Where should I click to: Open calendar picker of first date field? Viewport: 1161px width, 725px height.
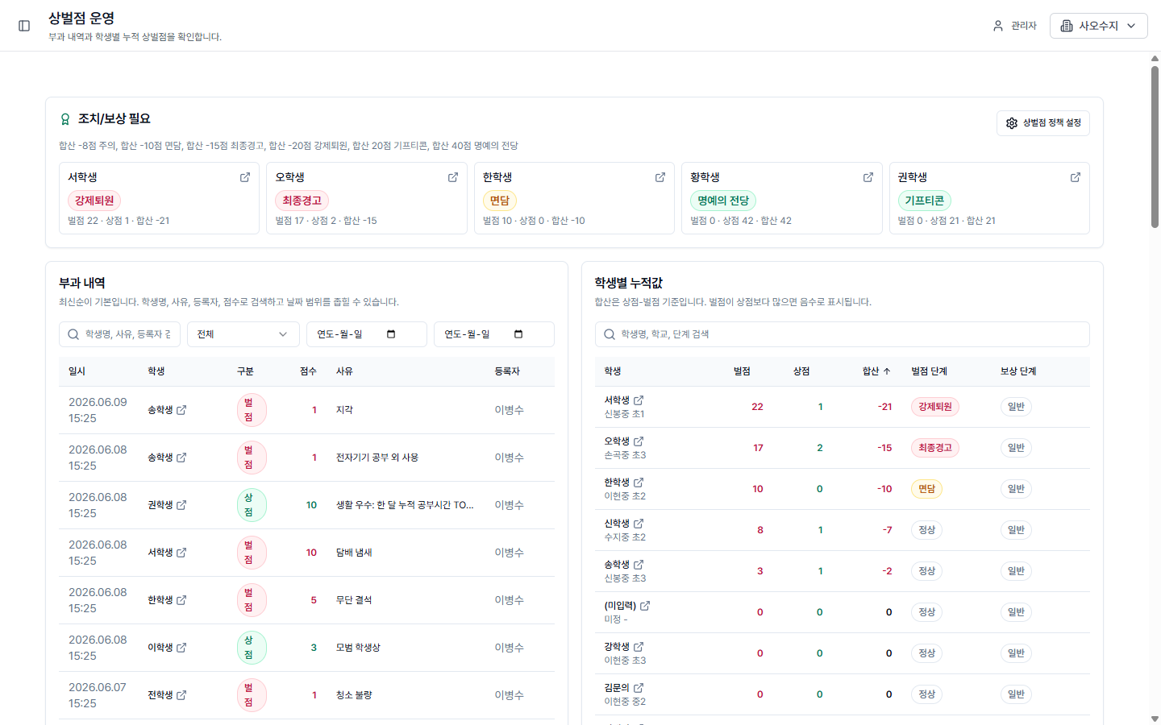point(391,334)
